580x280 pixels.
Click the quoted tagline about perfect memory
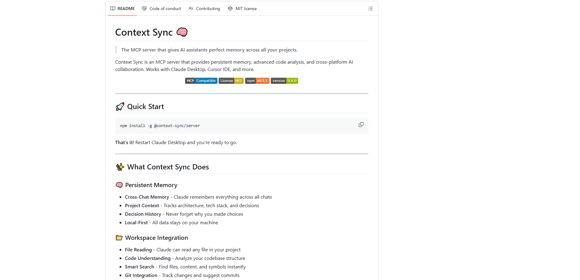[x=209, y=50]
